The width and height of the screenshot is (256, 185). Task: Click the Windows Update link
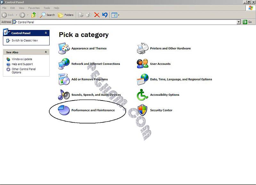(x=22, y=59)
